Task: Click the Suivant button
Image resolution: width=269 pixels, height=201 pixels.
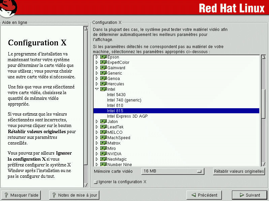Action: (x=249, y=195)
